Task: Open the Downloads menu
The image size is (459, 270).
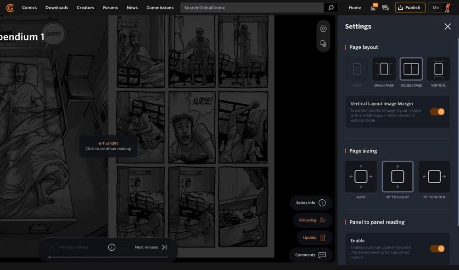Action: 57,8
